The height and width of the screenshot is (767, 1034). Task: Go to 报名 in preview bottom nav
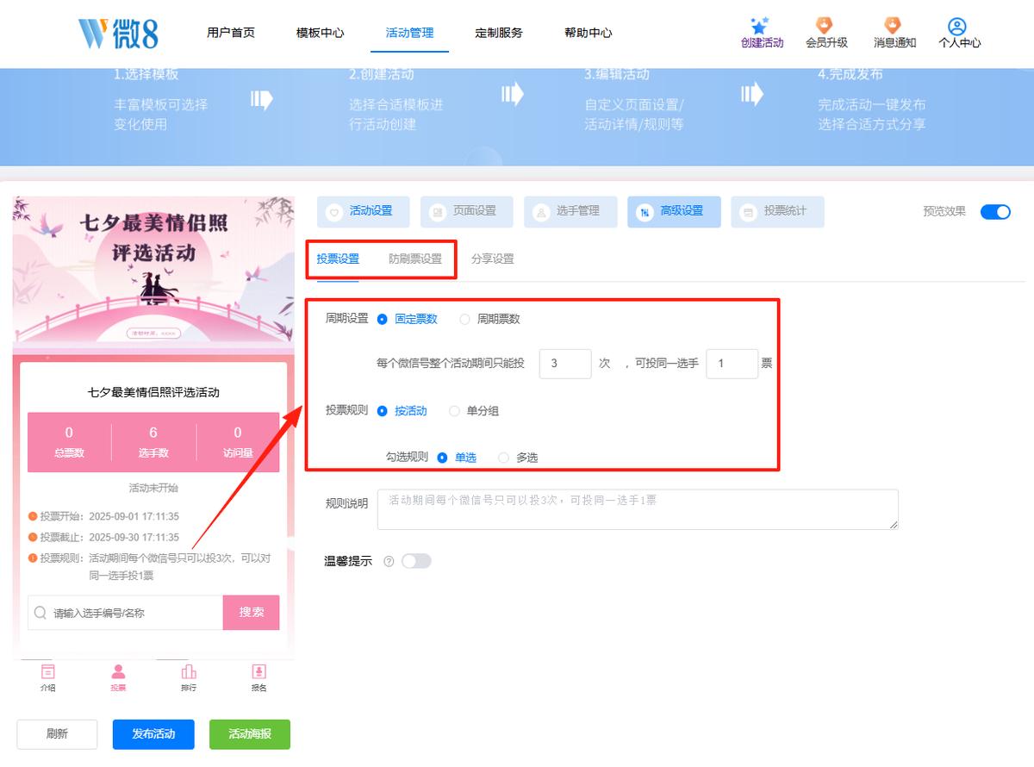pos(258,677)
